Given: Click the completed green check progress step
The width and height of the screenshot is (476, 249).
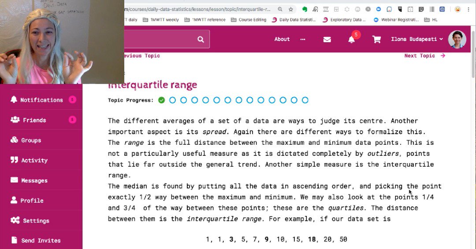Looking at the screenshot, I should (x=161, y=100).
